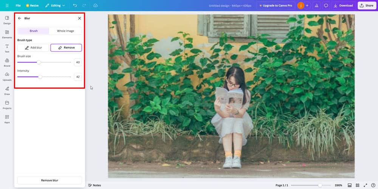
Task: Open the Apps panel
Action: click(x=7, y=119)
